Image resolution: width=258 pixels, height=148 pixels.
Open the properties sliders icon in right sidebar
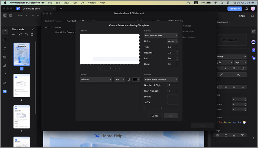coord(253,31)
